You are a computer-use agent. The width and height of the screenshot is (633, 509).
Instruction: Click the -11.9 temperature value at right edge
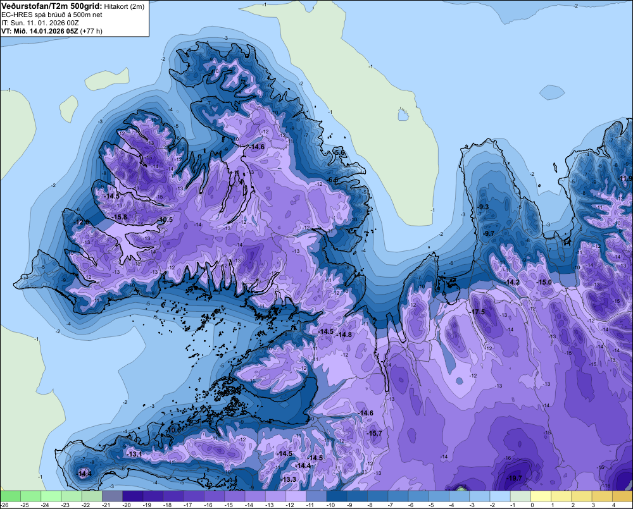coord(625,179)
